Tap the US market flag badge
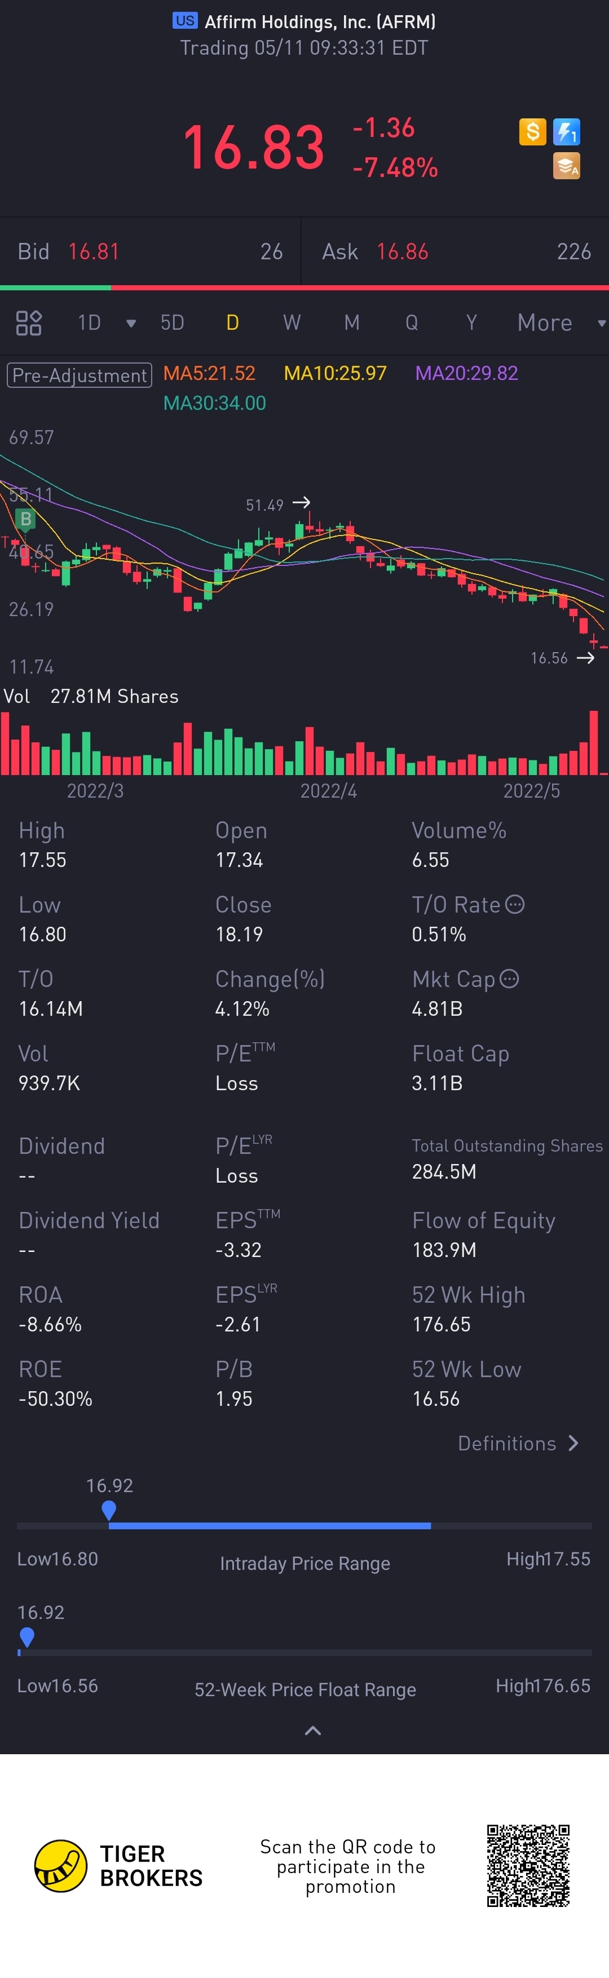Screen dimensions: 609x1978 point(185,21)
